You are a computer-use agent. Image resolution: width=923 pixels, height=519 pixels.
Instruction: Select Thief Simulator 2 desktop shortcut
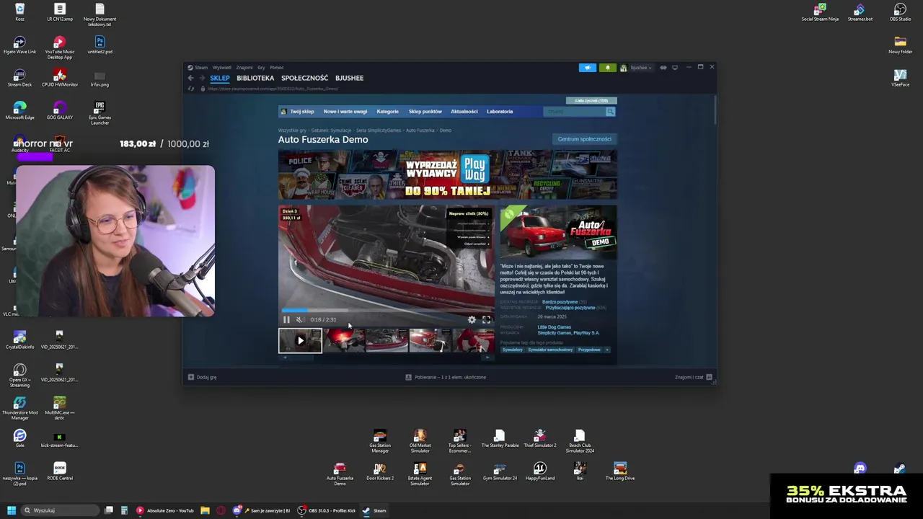point(539,440)
